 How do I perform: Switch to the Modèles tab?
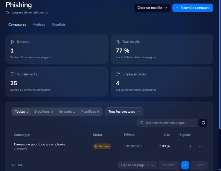pyautogui.click(x=39, y=25)
